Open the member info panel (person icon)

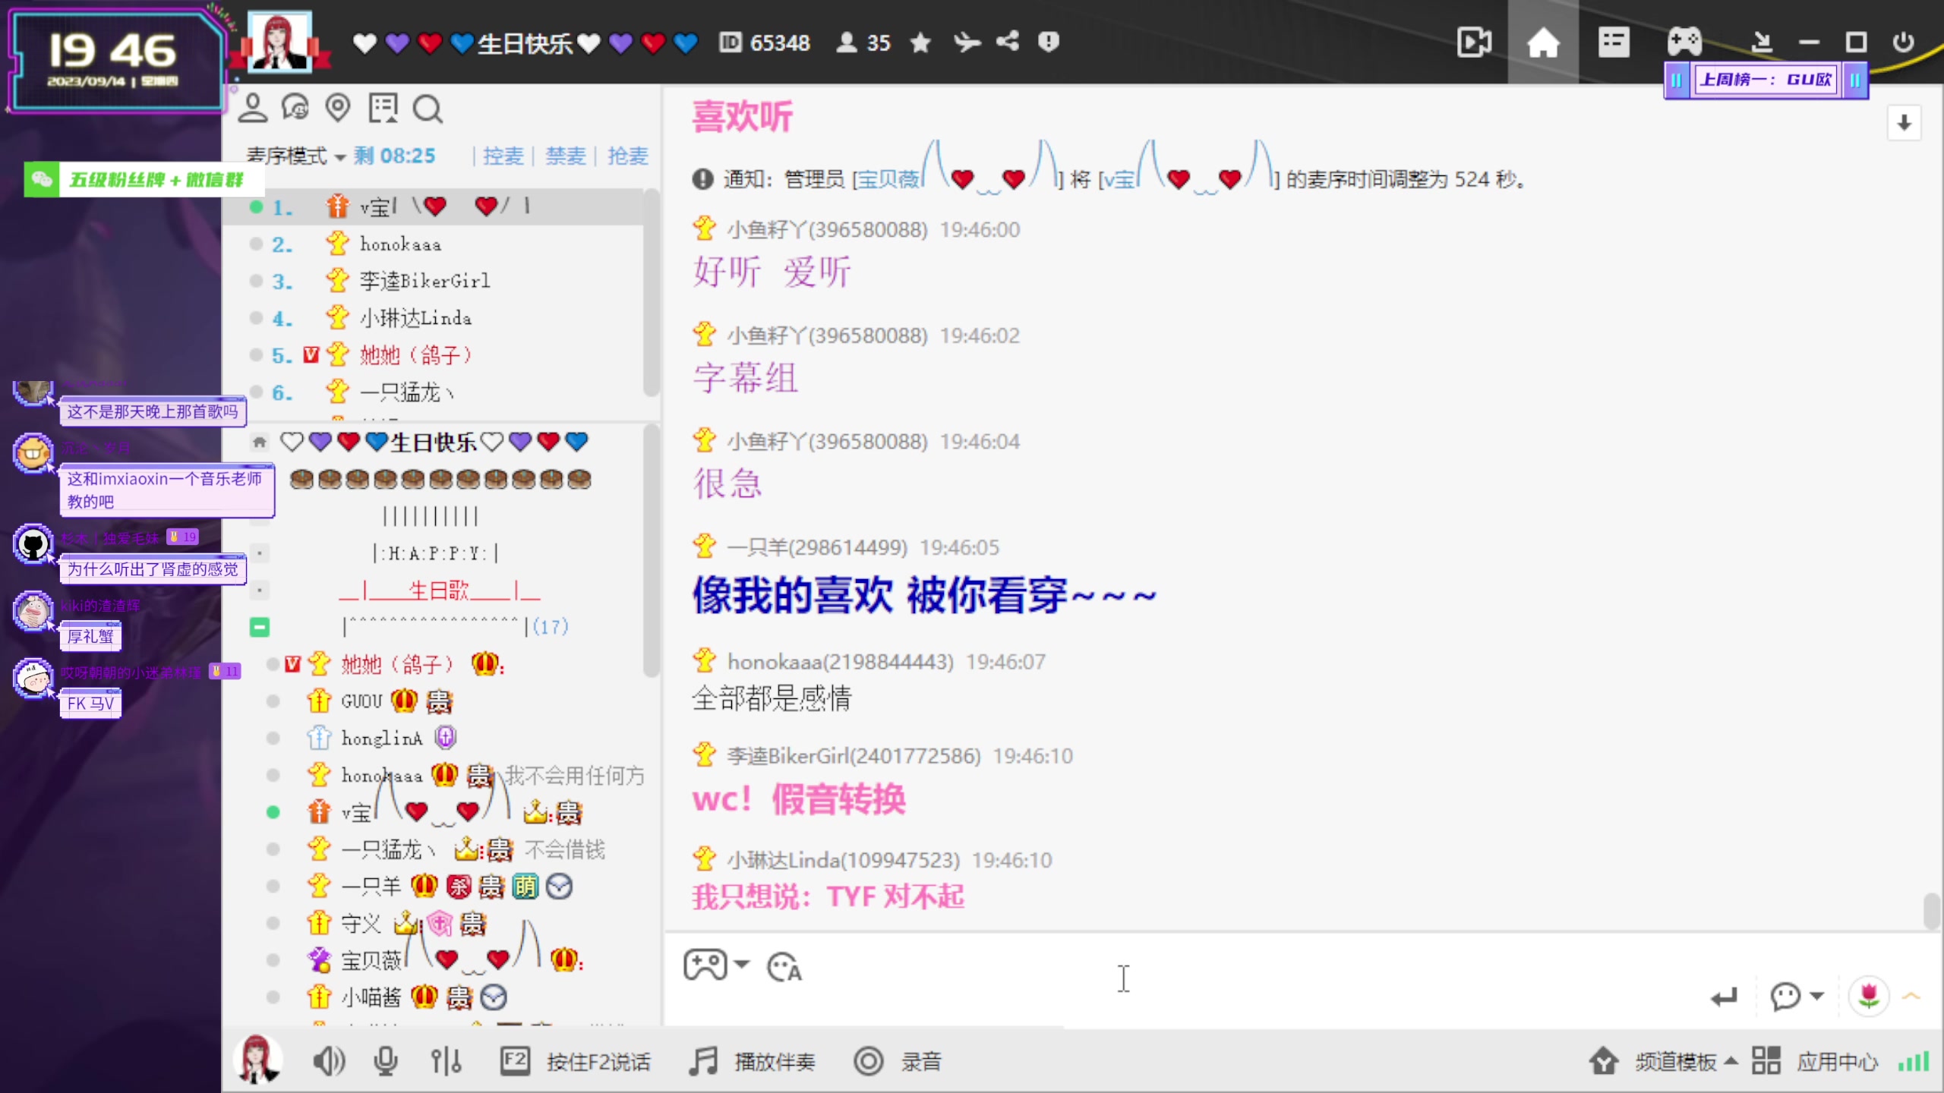(x=254, y=108)
